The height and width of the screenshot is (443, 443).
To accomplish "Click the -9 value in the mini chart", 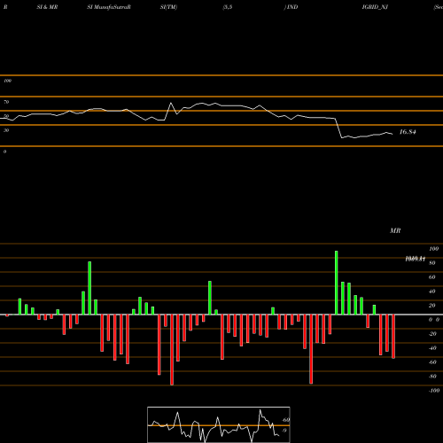I will pyautogui.click(x=284, y=431).
